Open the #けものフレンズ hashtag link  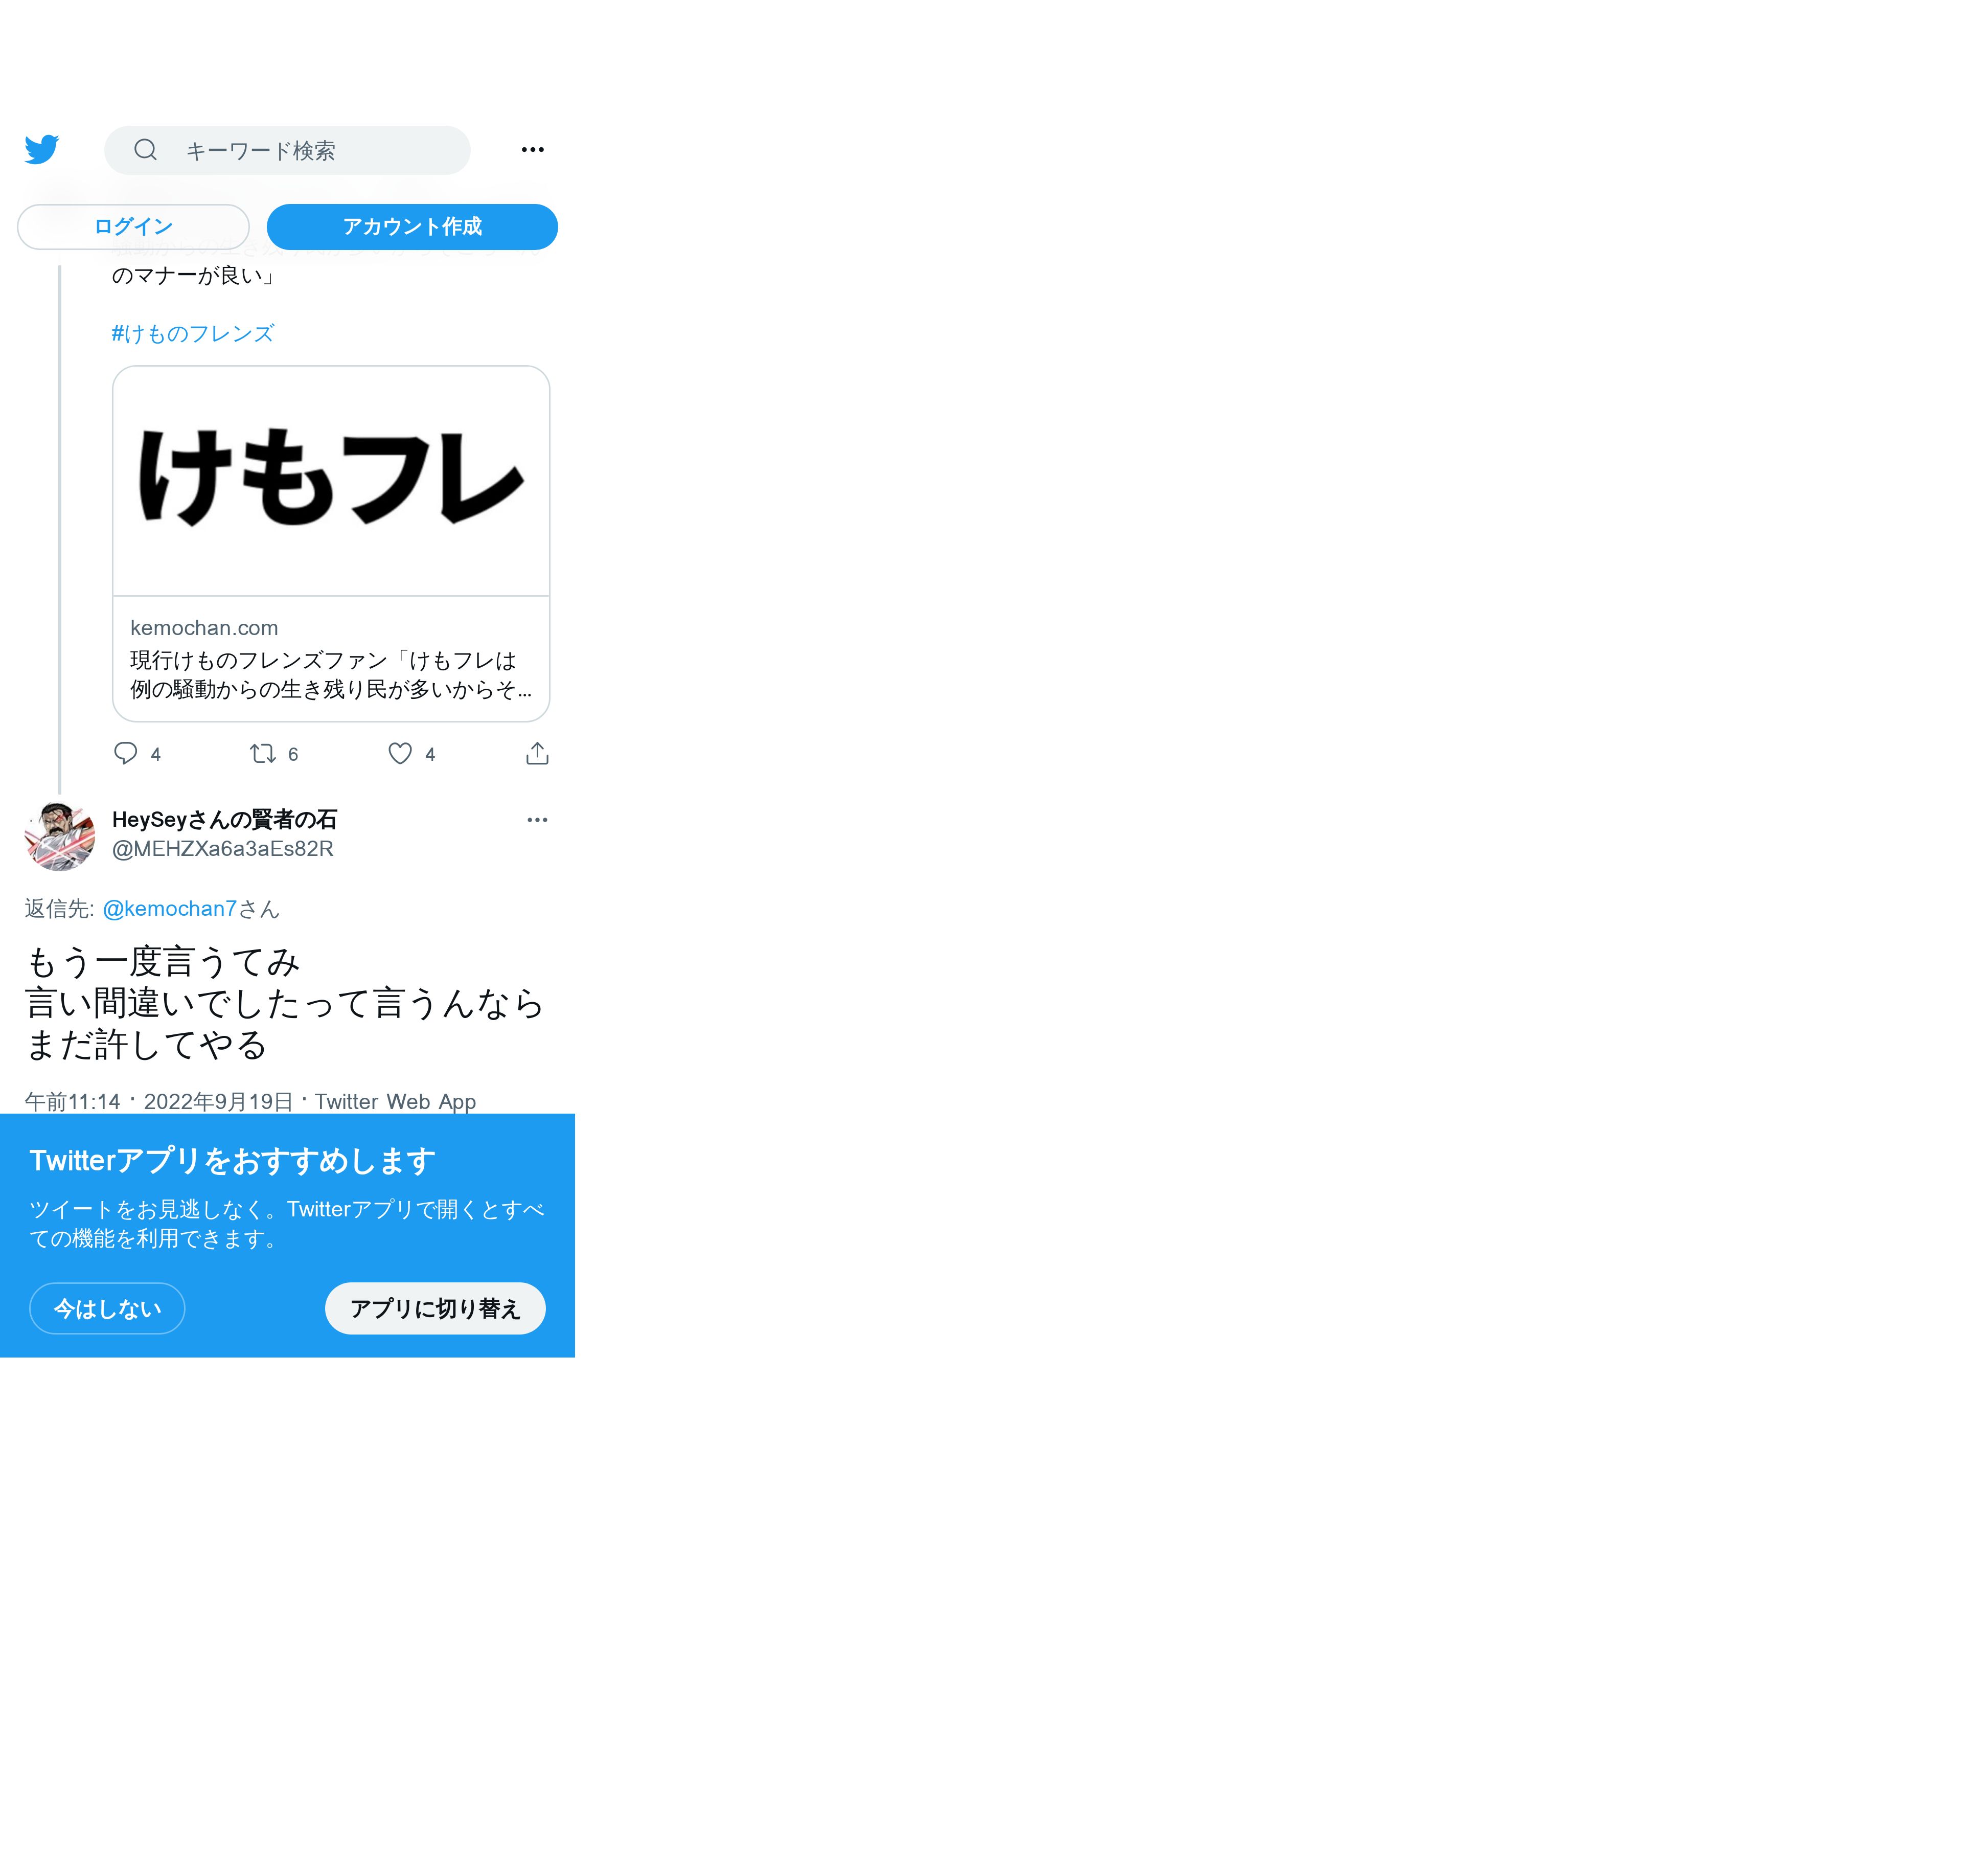tap(193, 333)
